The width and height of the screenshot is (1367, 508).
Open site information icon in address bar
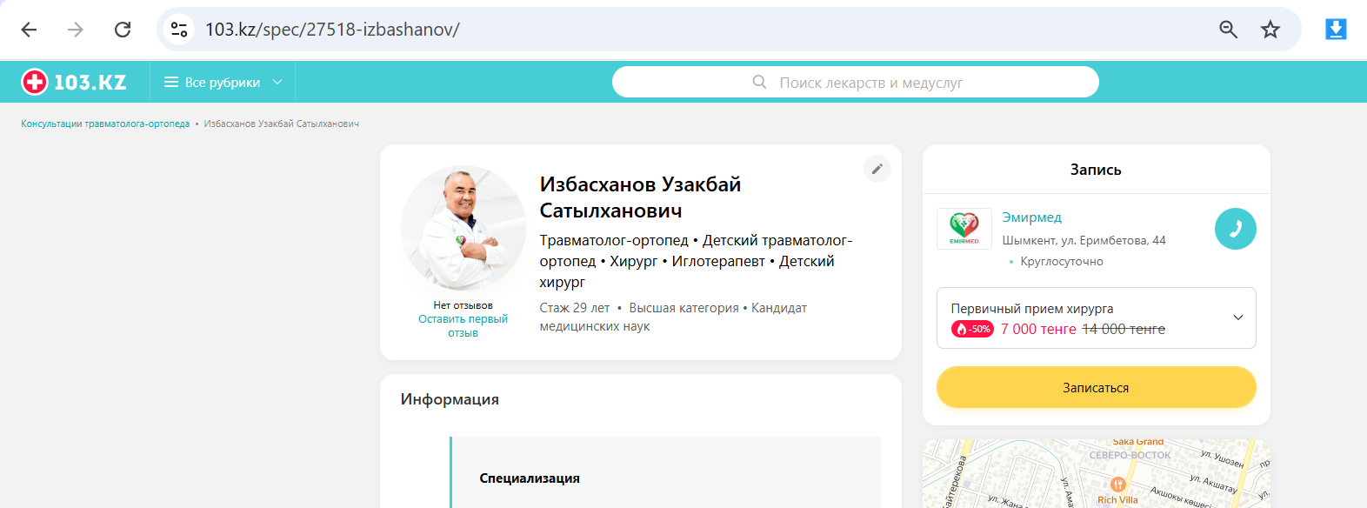pyautogui.click(x=179, y=30)
